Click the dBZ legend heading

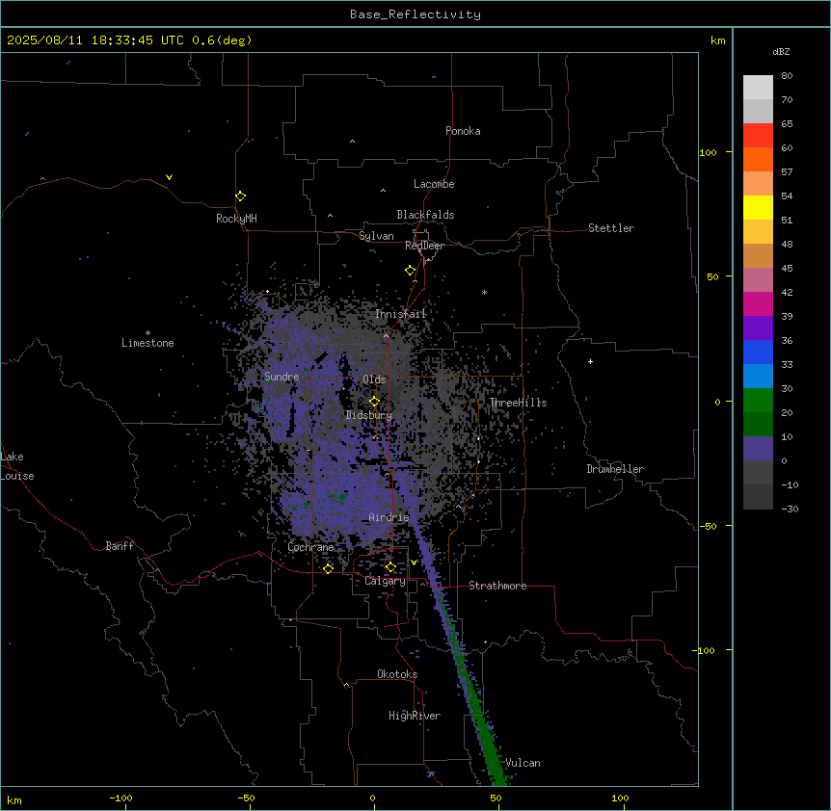click(781, 51)
